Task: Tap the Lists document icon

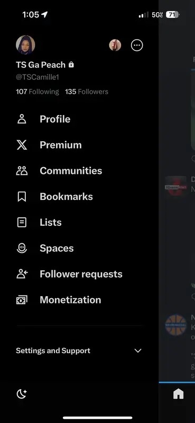Action: (x=22, y=222)
